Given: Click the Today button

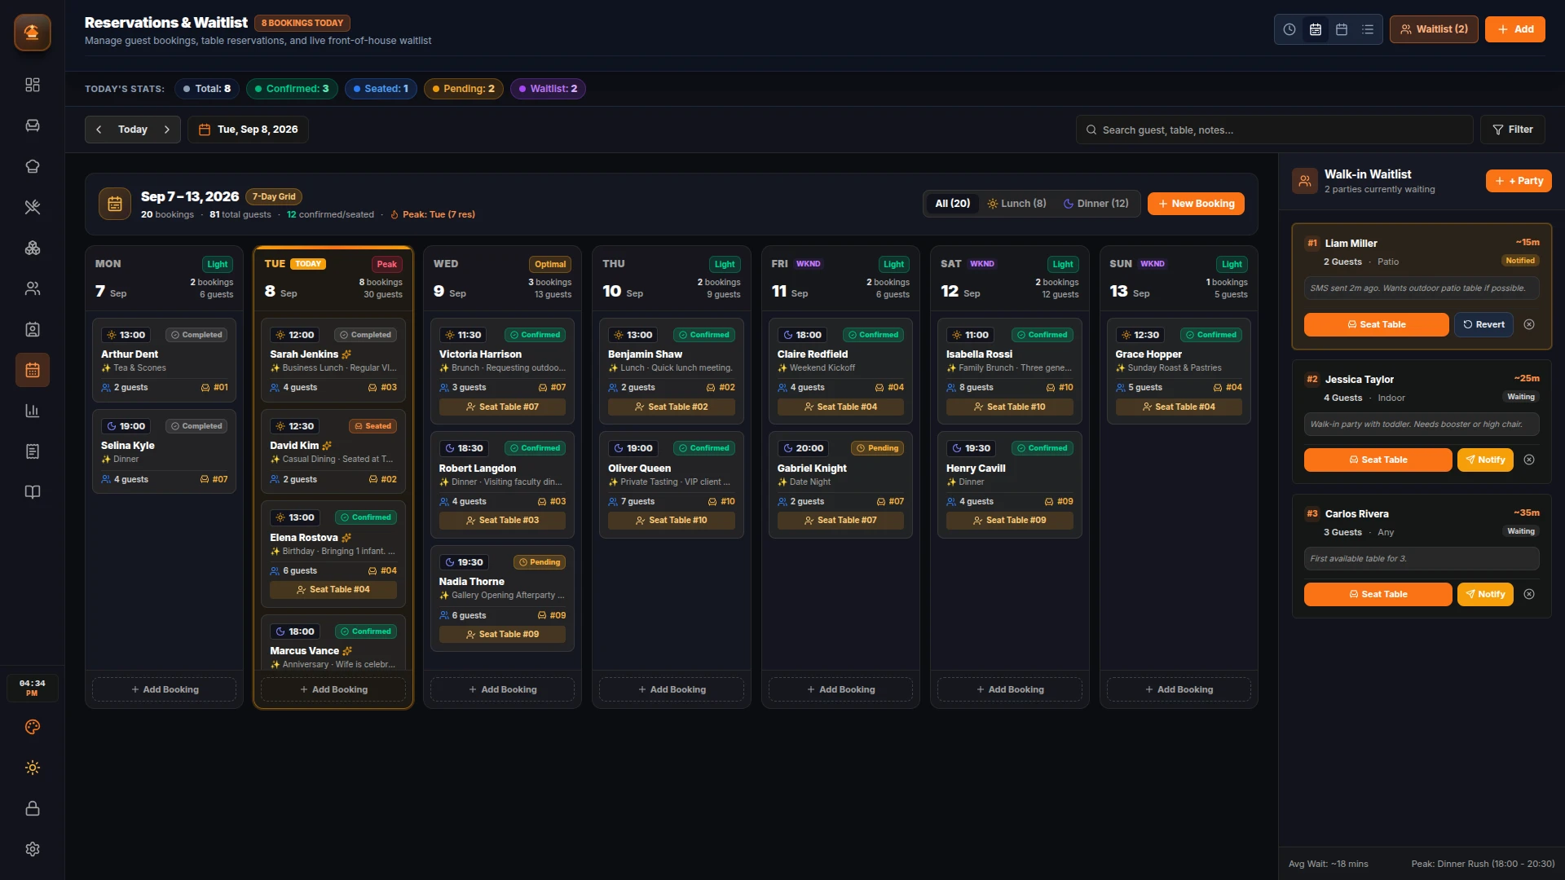Looking at the screenshot, I should pyautogui.click(x=133, y=130).
